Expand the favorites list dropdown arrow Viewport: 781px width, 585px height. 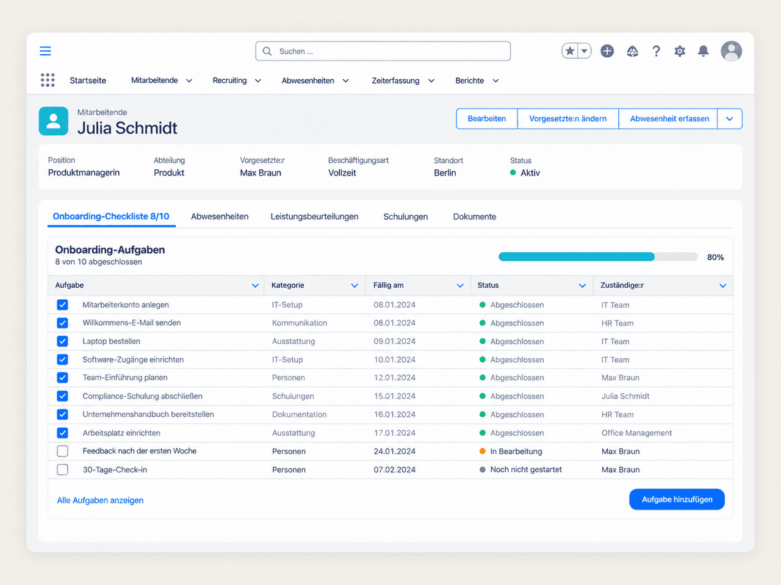click(x=585, y=51)
